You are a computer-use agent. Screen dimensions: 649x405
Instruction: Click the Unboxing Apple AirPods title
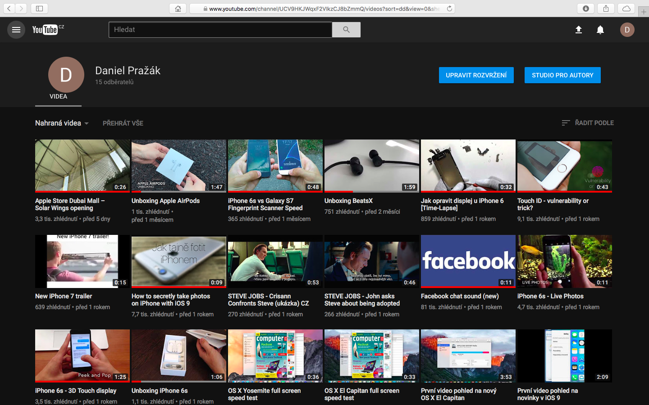(165, 201)
